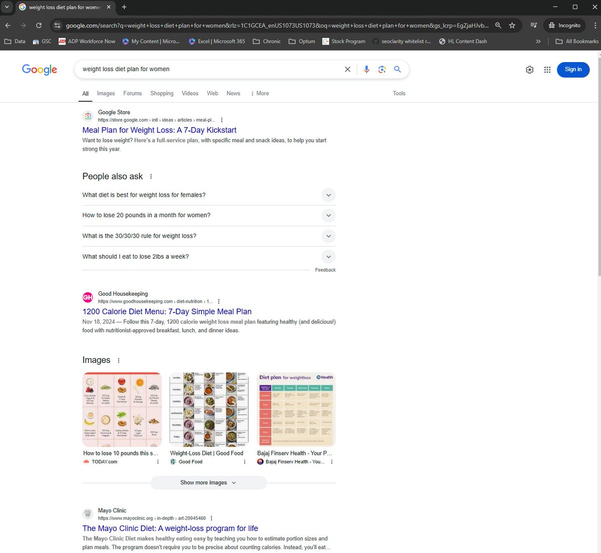Open Chrome three-dot menu
This screenshot has width=601, height=553.
click(594, 25)
